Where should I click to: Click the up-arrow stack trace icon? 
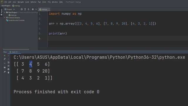click(9, 56)
